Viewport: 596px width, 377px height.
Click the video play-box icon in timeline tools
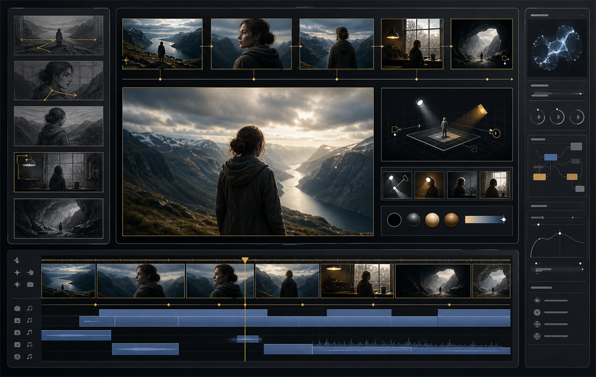pos(30,284)
